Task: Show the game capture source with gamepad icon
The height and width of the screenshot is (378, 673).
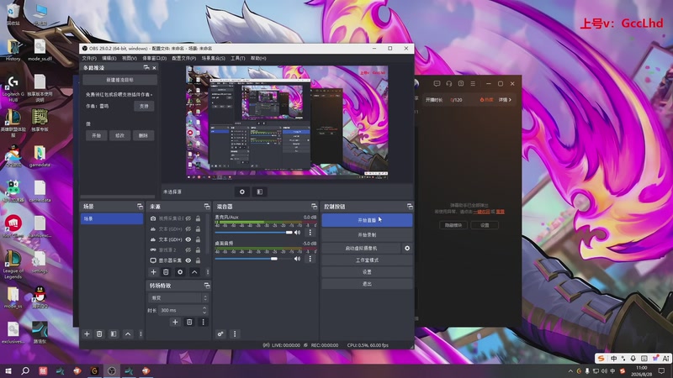Action: coord(188,249)
